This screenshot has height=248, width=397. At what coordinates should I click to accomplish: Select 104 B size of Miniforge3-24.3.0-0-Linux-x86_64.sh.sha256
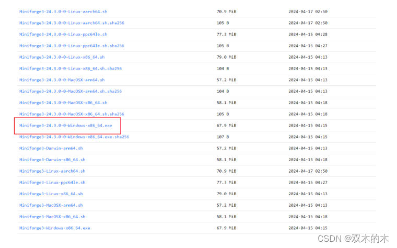click(x=223, y=69)
